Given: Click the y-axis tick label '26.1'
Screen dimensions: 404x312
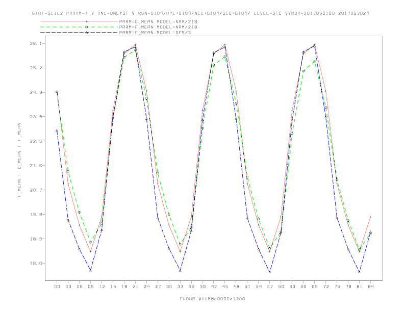Looking at the screenshot, I should 35,43.
